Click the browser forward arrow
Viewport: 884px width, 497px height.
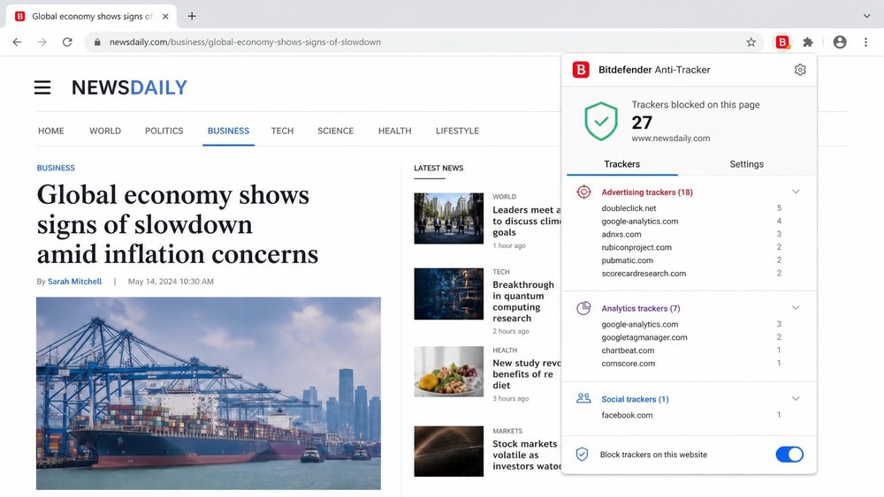pyautogui.click(x=42, y=42)
